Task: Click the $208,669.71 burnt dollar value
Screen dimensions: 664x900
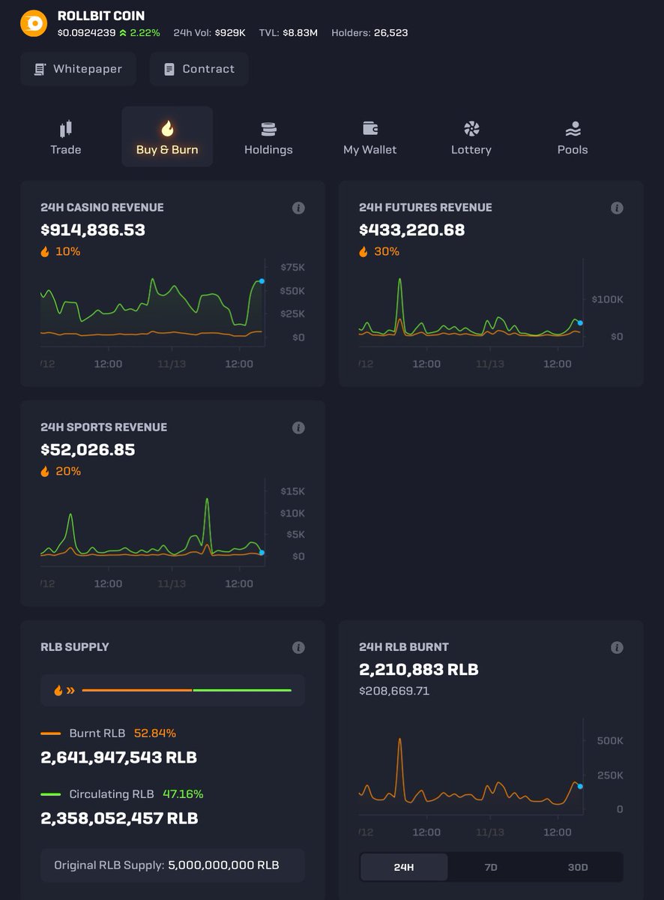Action: (x=394, y=691)
